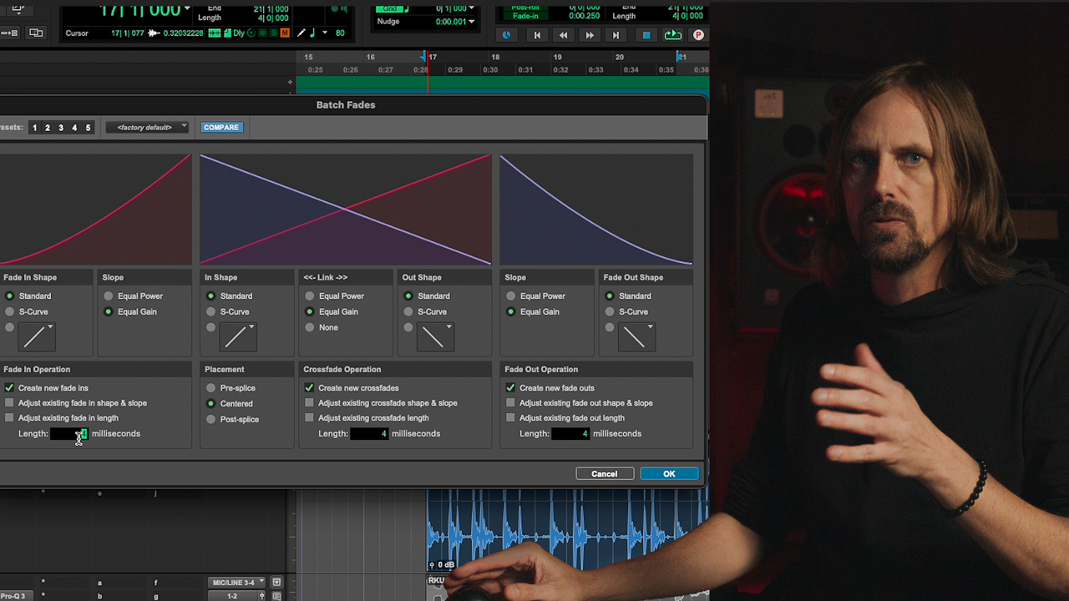Check Adjust existing fade out length
Screen dimensions: 1069x601
pos(510,418)
